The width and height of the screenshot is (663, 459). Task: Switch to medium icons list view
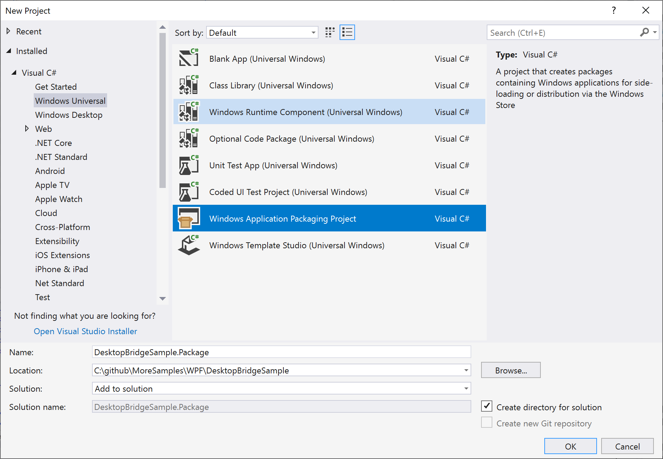[x=347, y=33]
